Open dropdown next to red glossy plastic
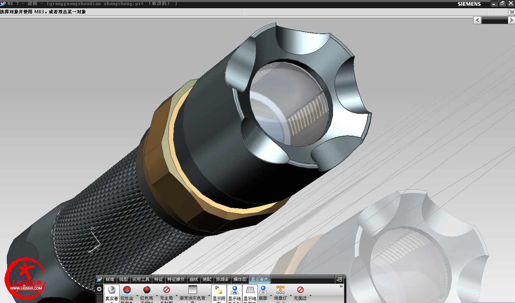 pos(157,296)
